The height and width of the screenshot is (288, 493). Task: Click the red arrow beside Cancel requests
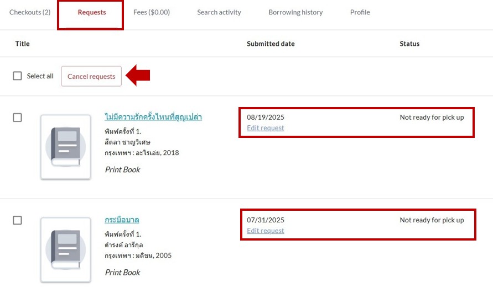(138, 76)
